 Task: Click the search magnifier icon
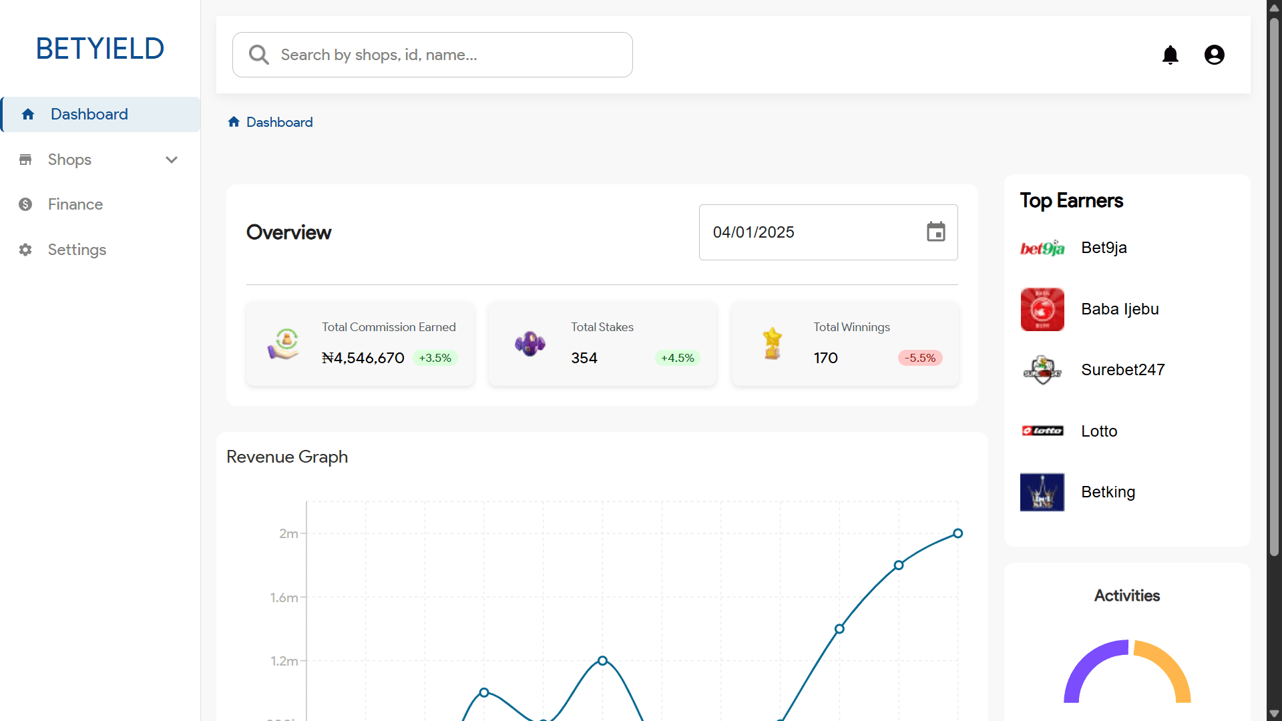click(258, 55)
